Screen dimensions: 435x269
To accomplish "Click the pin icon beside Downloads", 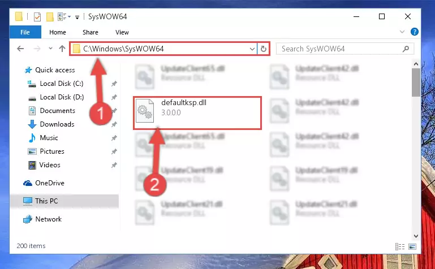I will (x=114, y=125).
